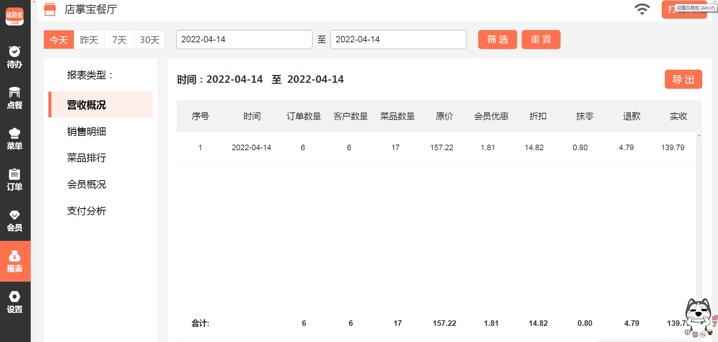
Task: Select the 7天 date range tab
Action: click(x=120, y=40)
